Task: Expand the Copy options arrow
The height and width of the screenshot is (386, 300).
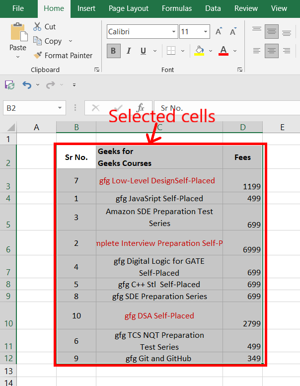Action: point(71,41)
